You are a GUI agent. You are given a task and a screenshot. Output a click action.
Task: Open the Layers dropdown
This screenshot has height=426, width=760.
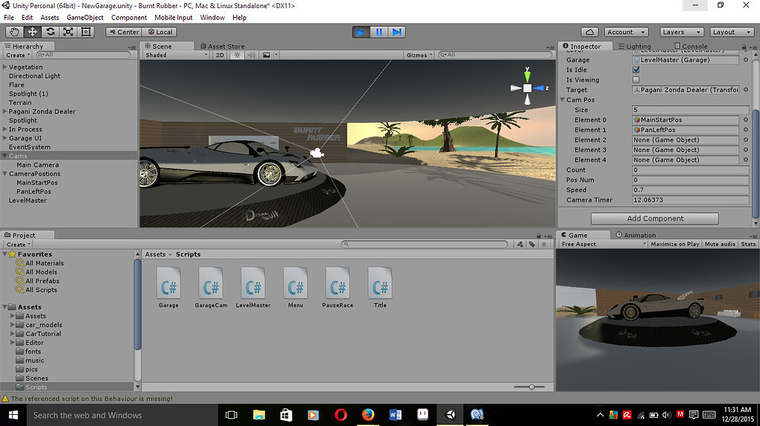tap(681, 32)
